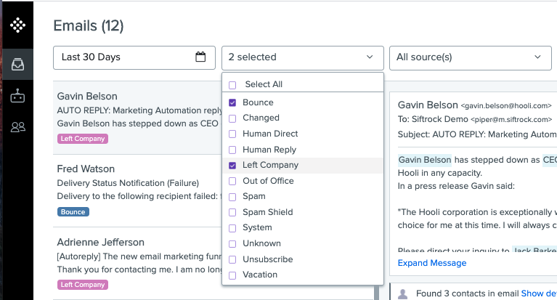
Task: Click the Siftrock logo icon in sidebar
Action: click(17, 25)
